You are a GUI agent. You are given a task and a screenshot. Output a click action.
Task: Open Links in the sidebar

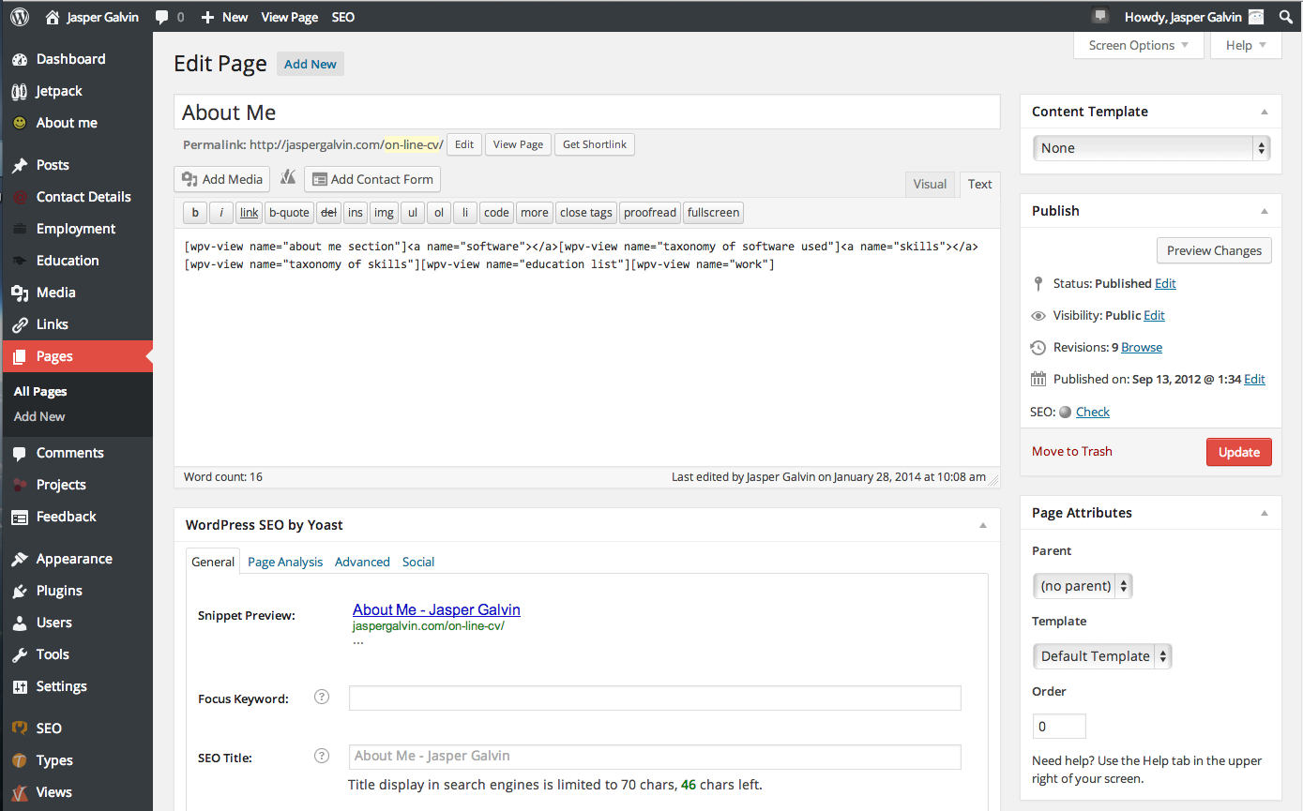coord(52,324)
